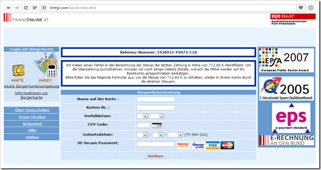Click the MasterCard SecureCode logo

pos(183,145)
